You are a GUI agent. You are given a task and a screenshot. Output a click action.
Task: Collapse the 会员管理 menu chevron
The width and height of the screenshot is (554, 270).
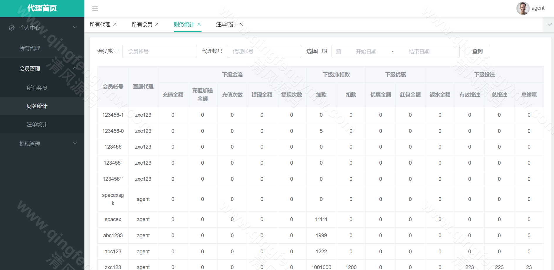pos(75,68)
